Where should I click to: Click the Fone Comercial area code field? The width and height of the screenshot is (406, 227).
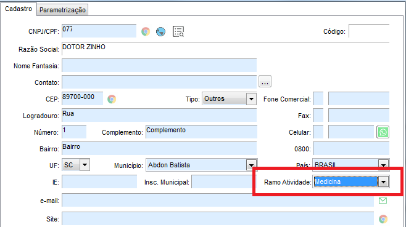[318, 98]
